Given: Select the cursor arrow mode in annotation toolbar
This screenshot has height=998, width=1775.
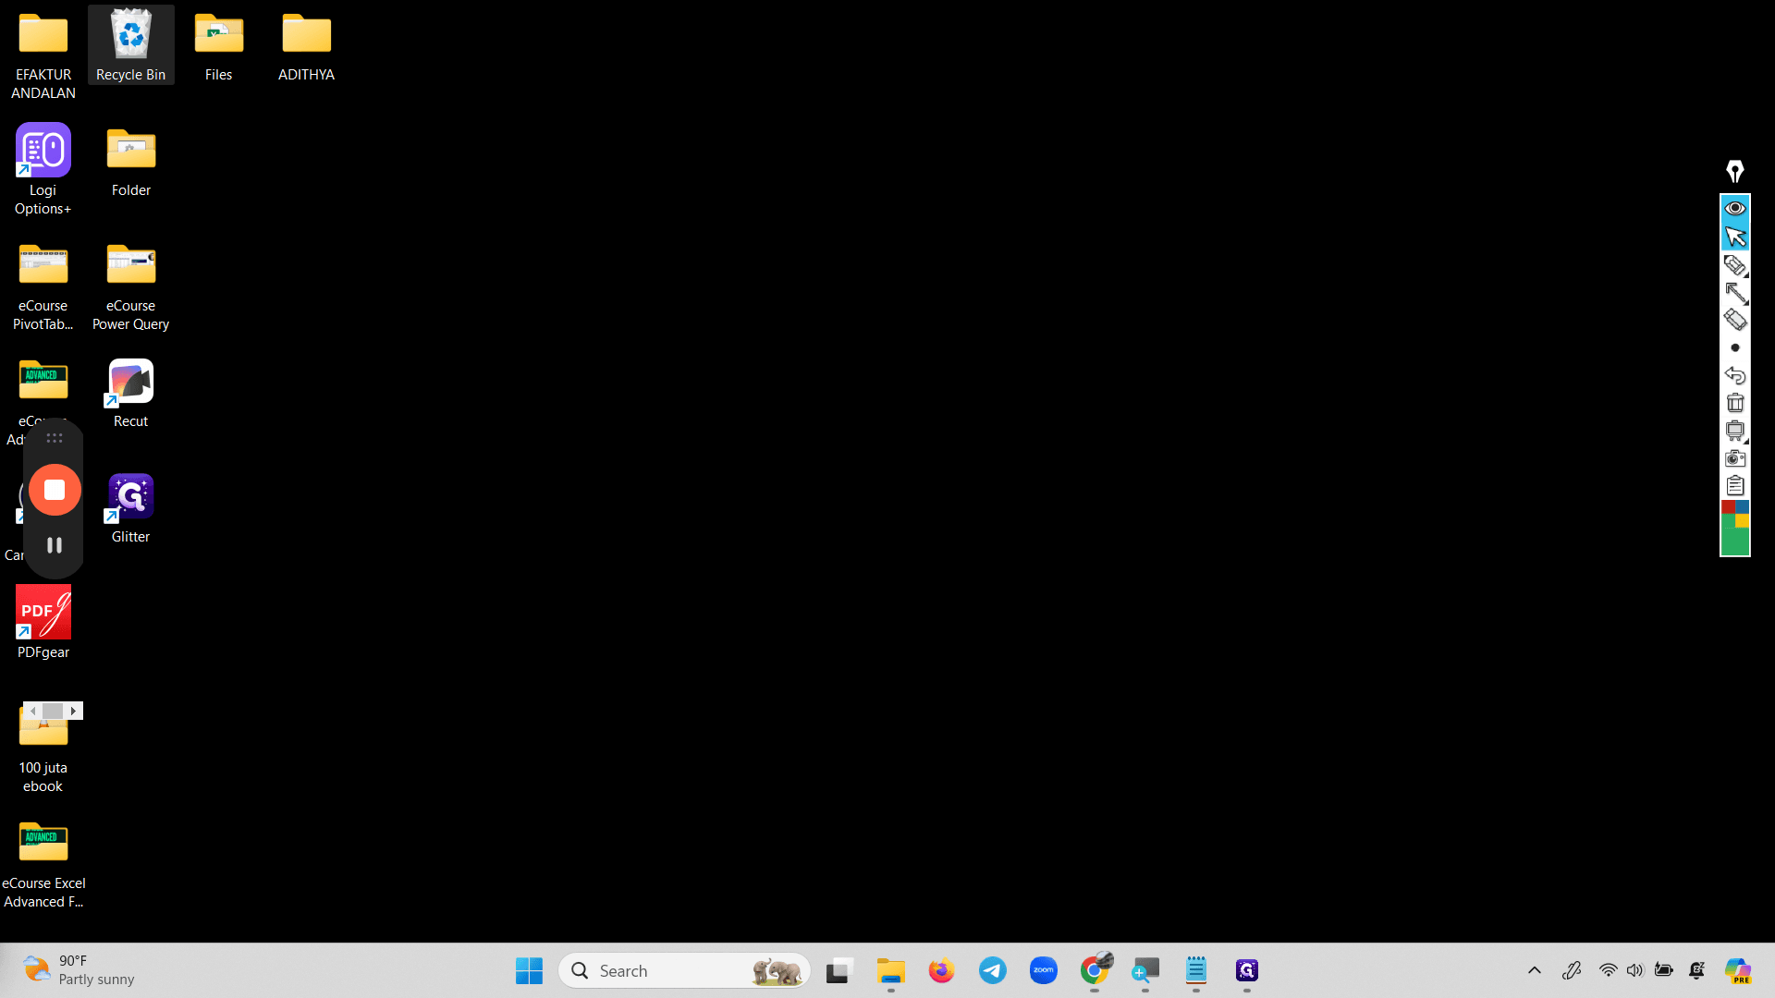Looking at the screenshot, I should 1735,237.
